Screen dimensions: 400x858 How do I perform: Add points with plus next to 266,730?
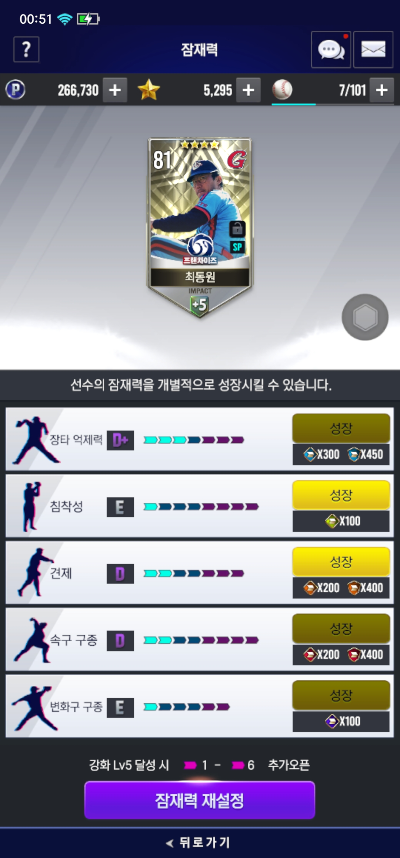click(x=115, y=90)
